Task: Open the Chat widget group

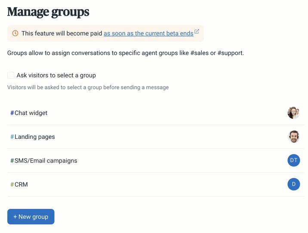Action: pyautogui.click(x=156, y=113)
